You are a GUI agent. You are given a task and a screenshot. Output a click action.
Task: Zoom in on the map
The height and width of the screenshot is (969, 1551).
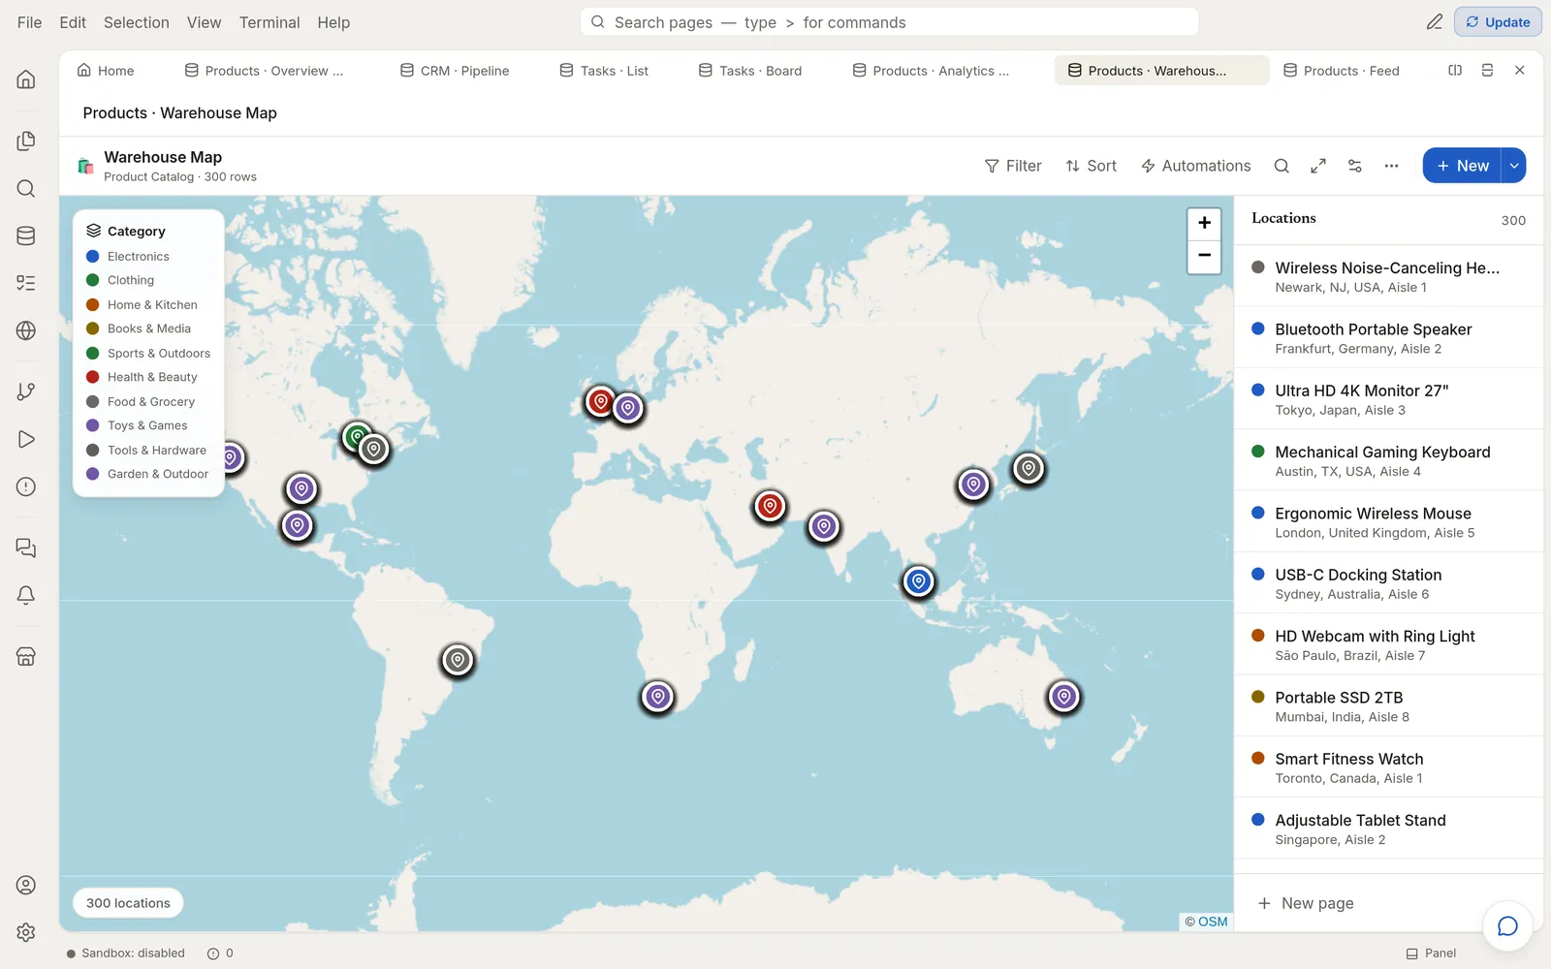click(x=1204, y=223)
